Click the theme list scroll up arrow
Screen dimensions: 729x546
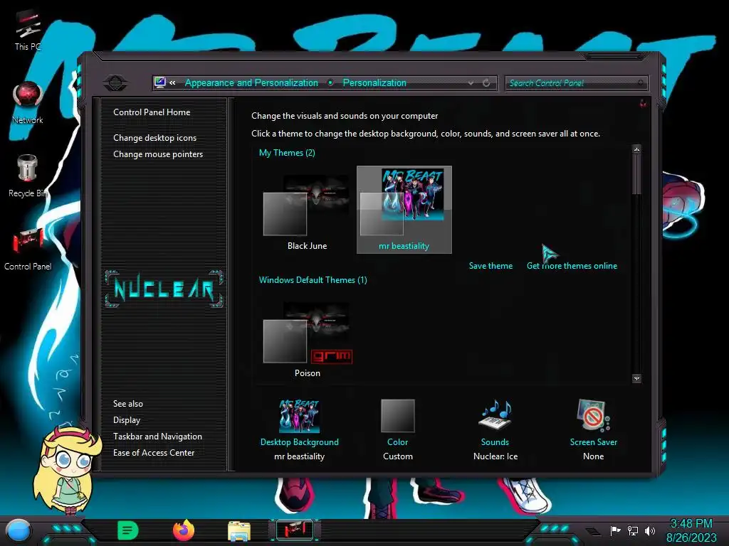pos(636,149)
